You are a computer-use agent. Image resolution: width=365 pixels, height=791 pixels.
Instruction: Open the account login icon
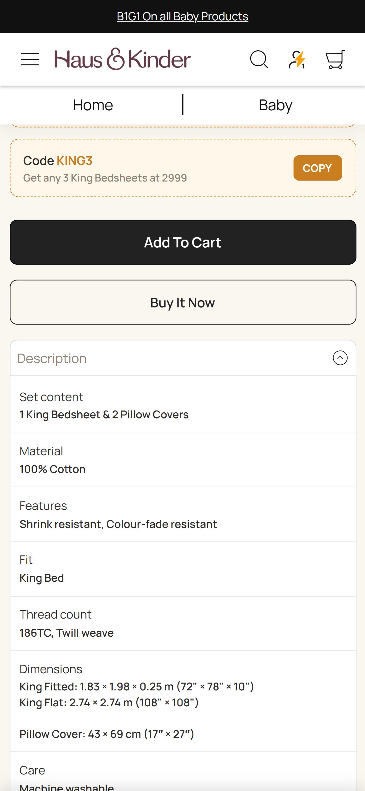point(297,59)
